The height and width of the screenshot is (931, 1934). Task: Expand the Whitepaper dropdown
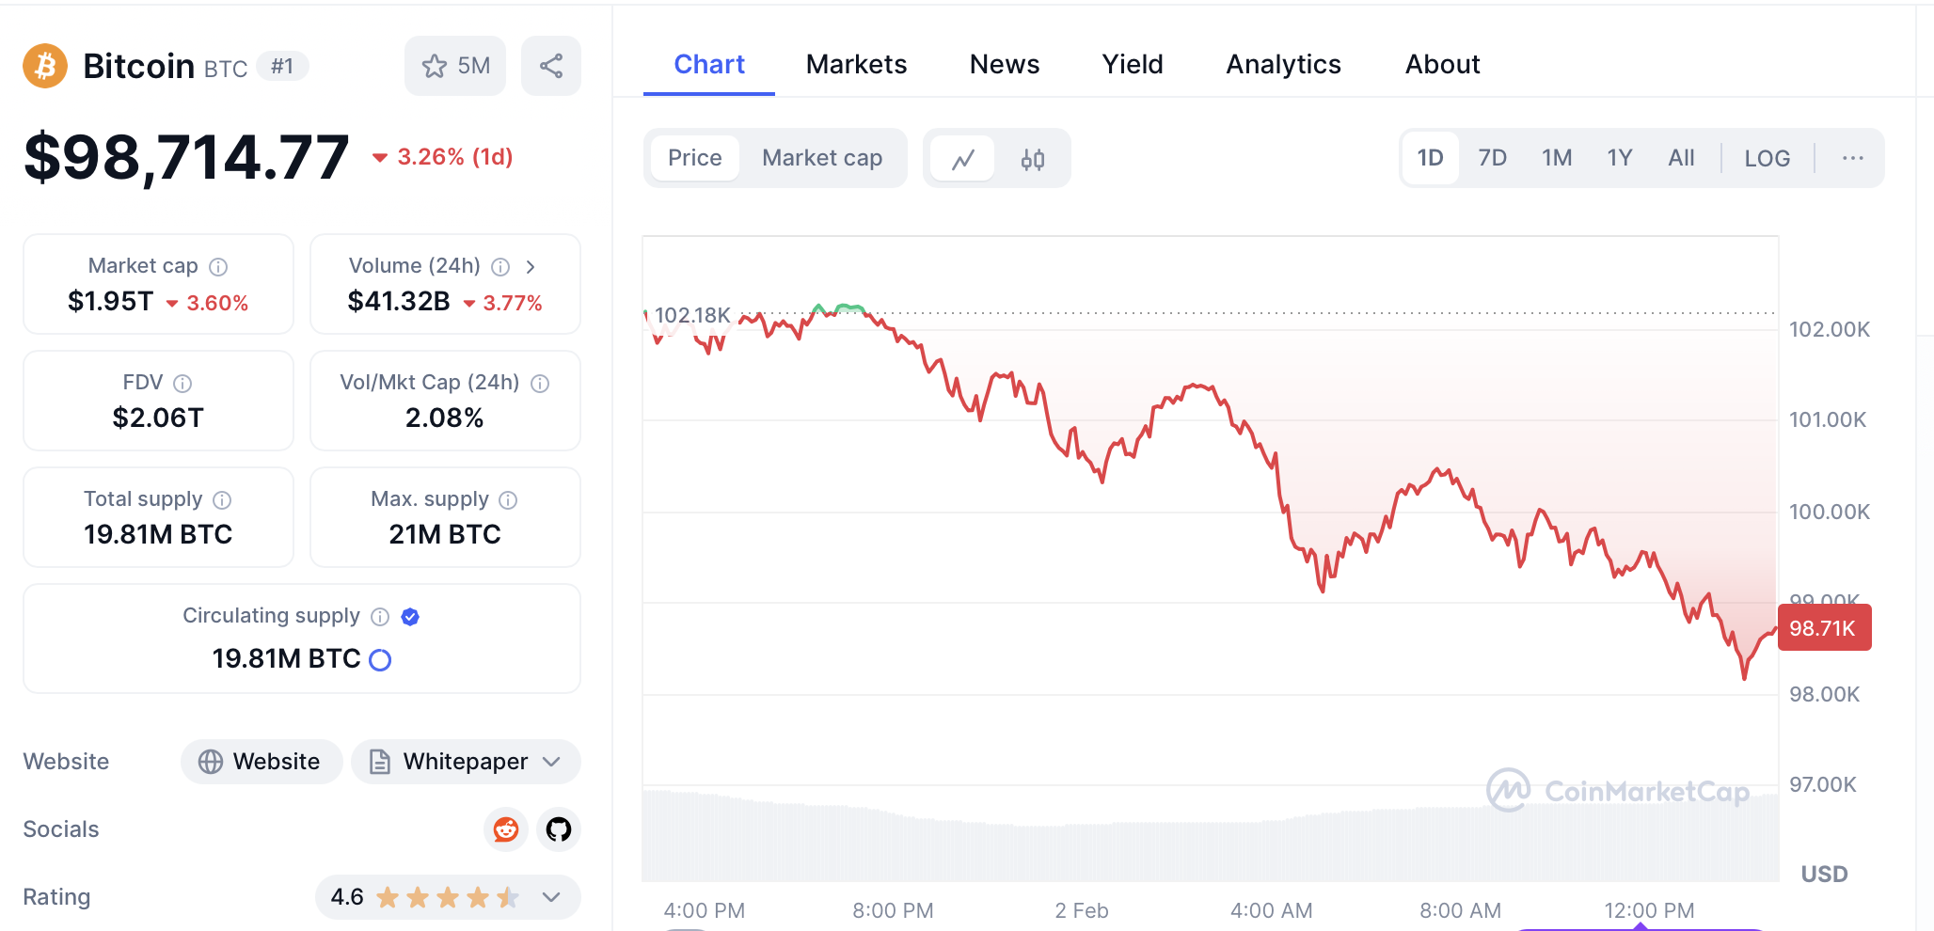click(x=552, y=762)
